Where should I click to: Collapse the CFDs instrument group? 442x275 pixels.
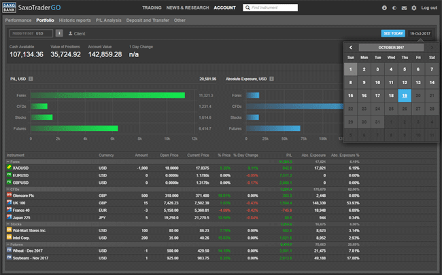7,189
